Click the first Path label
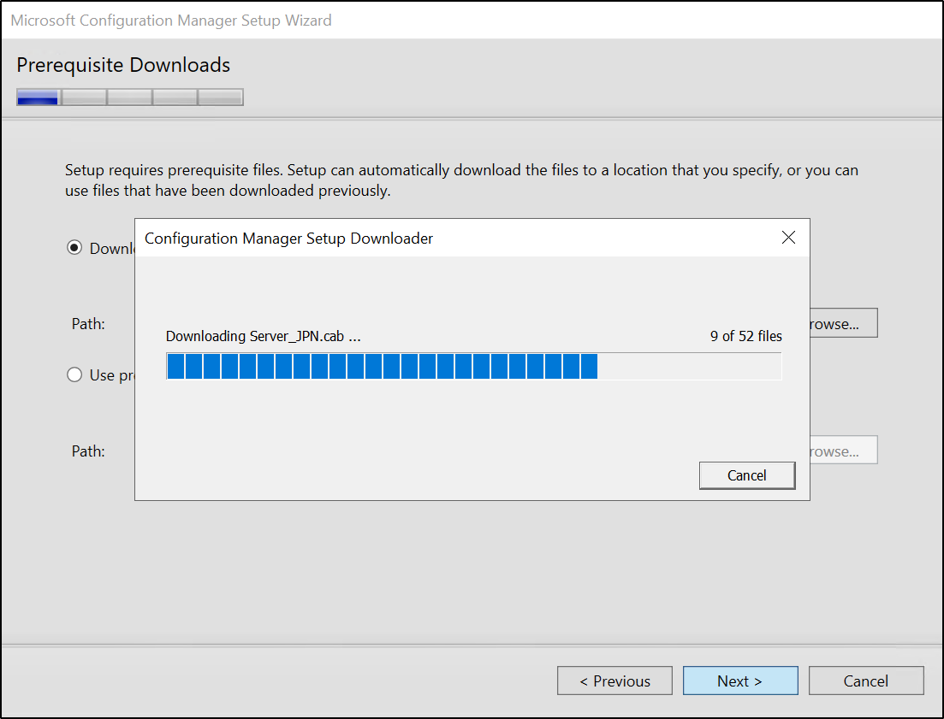This screenshot has height=719, width=944. point(88,324)
